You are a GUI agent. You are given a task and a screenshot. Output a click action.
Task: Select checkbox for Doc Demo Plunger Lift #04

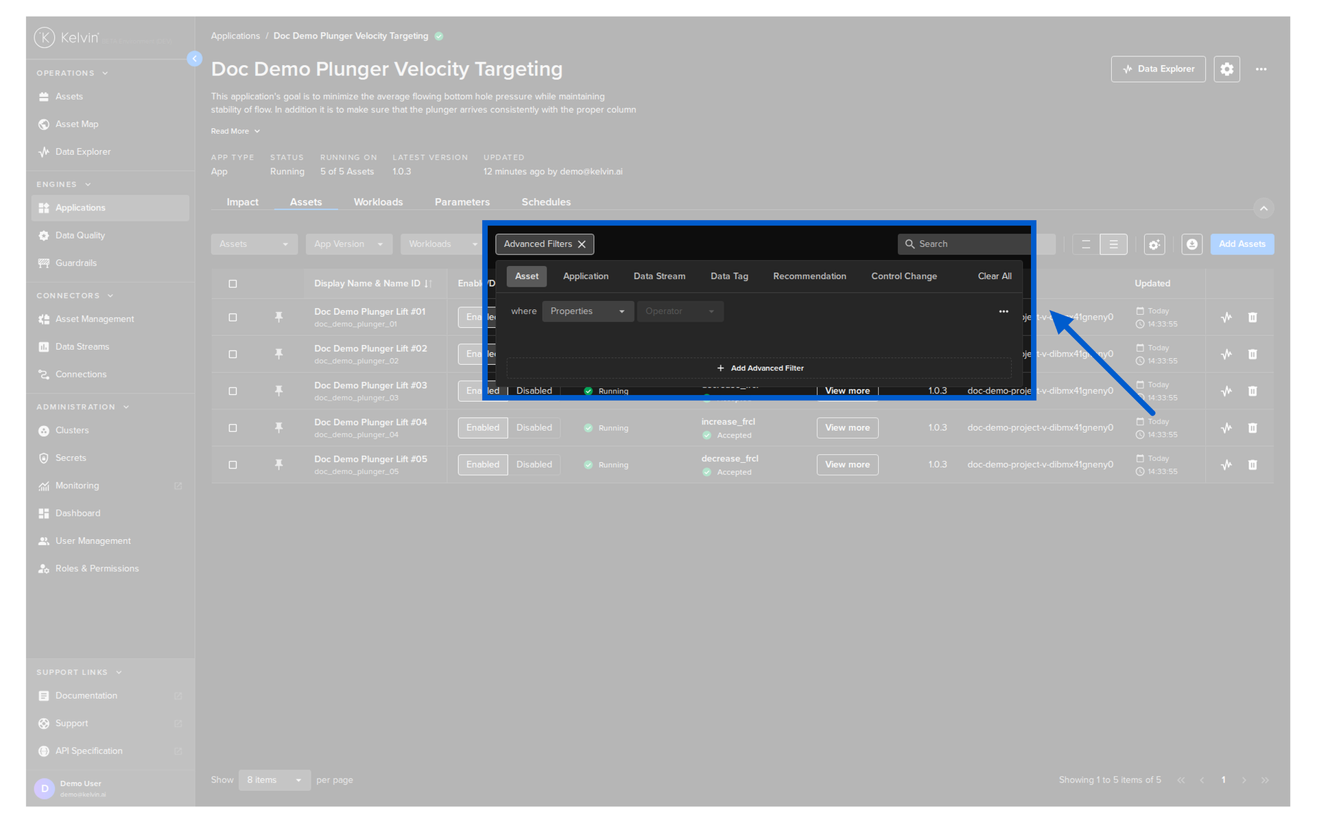pyautogui.click(x=233, y=428)
